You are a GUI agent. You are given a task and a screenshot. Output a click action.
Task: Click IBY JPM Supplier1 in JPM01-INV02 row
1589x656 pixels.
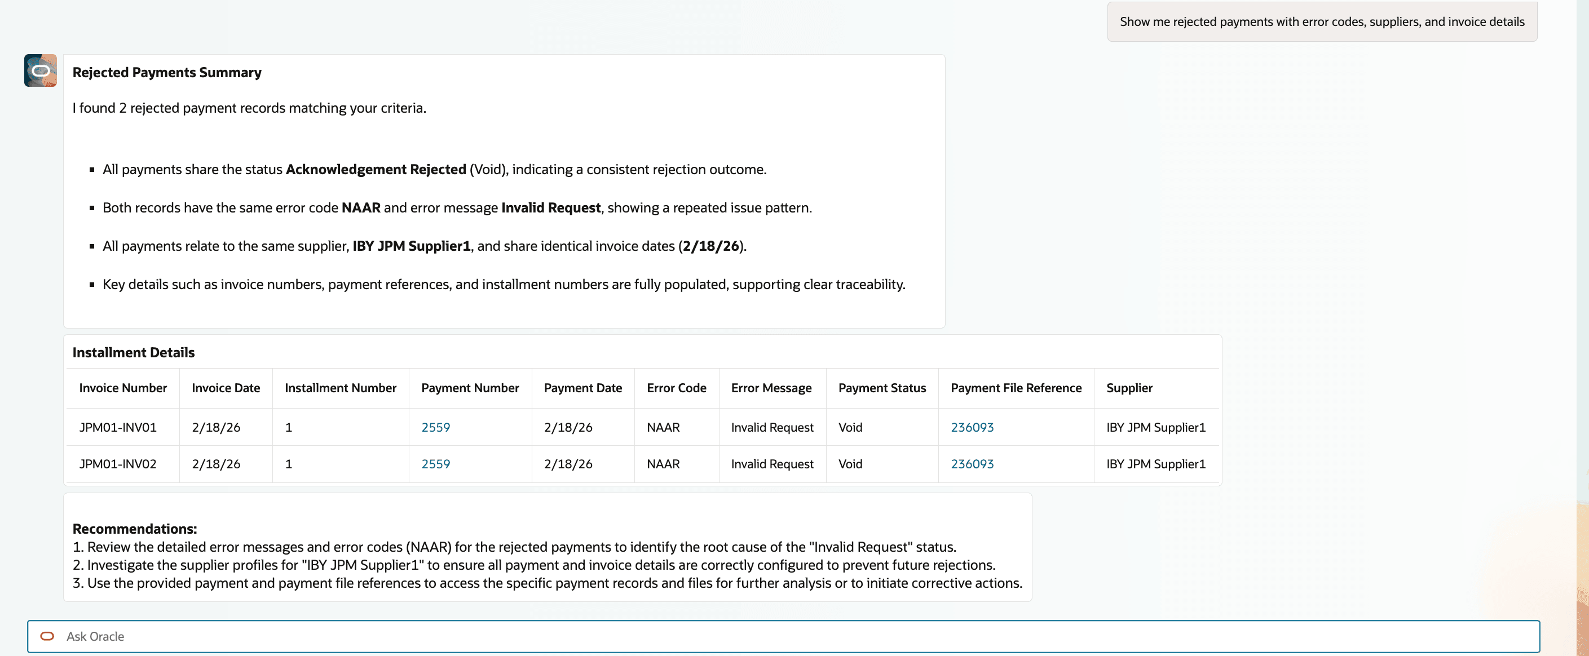coord(1155,464)
